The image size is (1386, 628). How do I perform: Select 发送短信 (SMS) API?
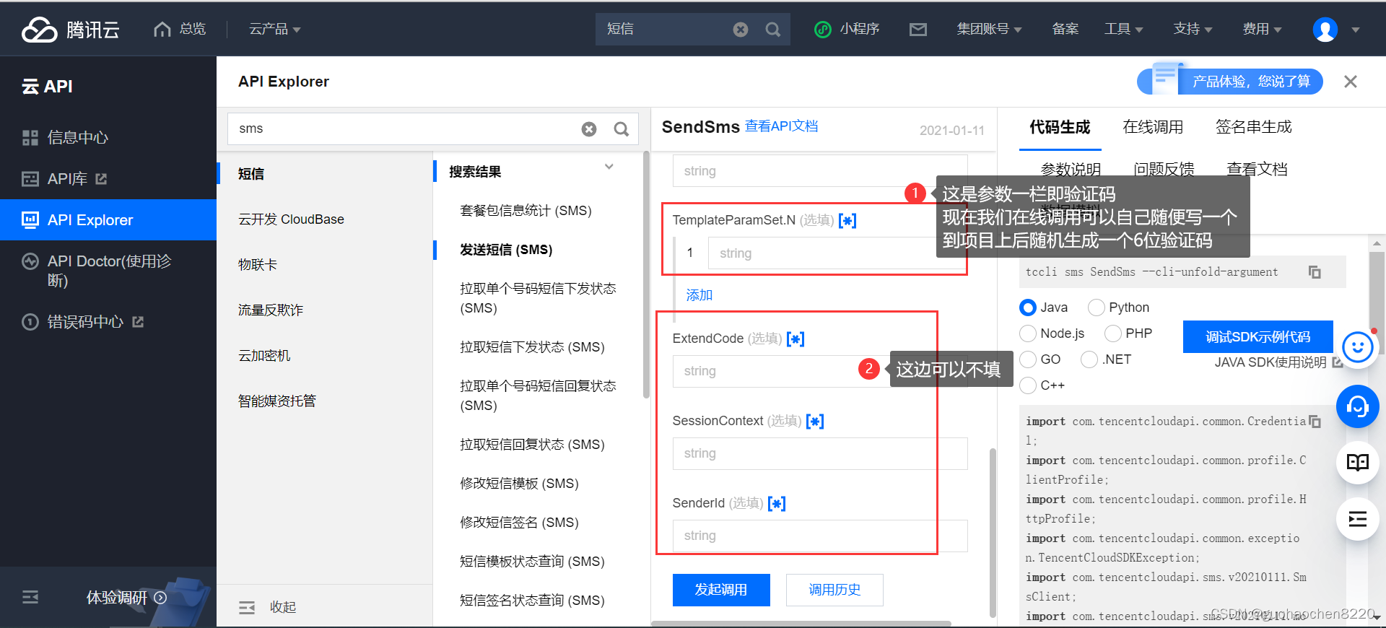click(x=506, y=250)
